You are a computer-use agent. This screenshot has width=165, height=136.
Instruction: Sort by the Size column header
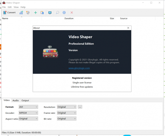coord(95,18)
